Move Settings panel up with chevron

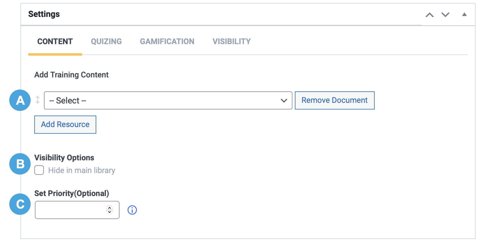point(429,15)
